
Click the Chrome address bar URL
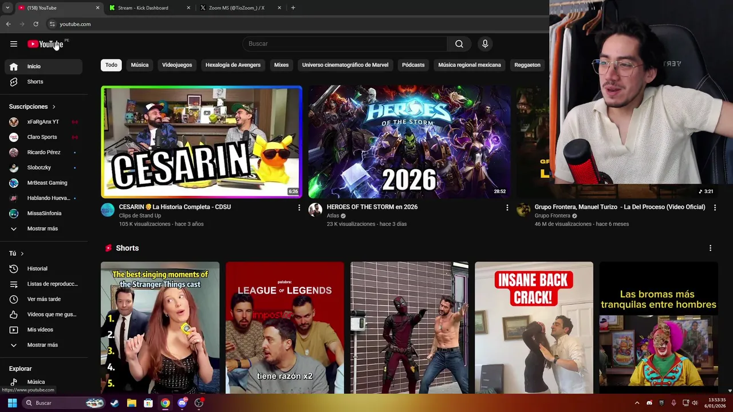[x=75, y=24]
